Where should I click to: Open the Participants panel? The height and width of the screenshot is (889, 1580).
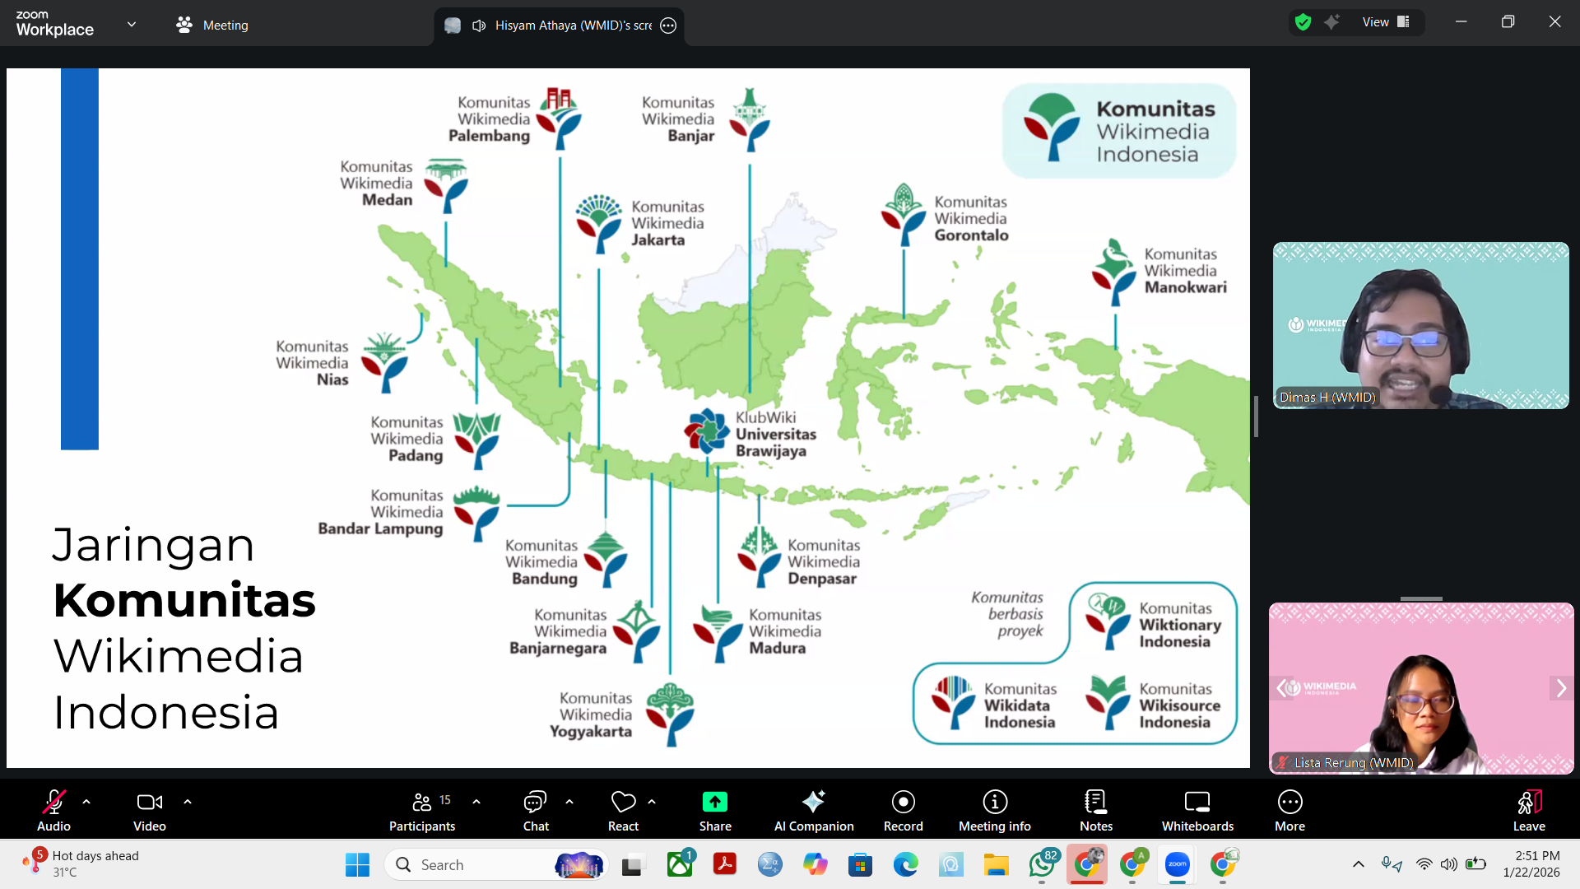tap(422, 809)
